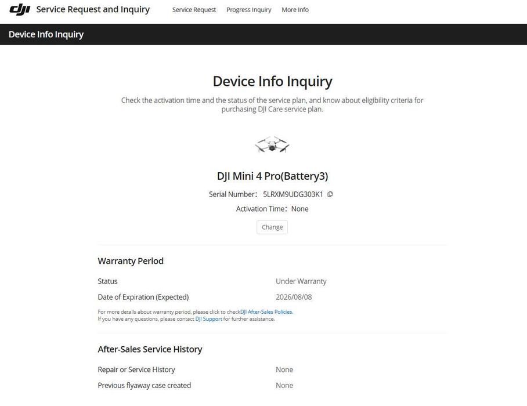Viewport: 527px width, 406px height.
Task: Click the Activation Time: None text
Action: pos(272,209)
